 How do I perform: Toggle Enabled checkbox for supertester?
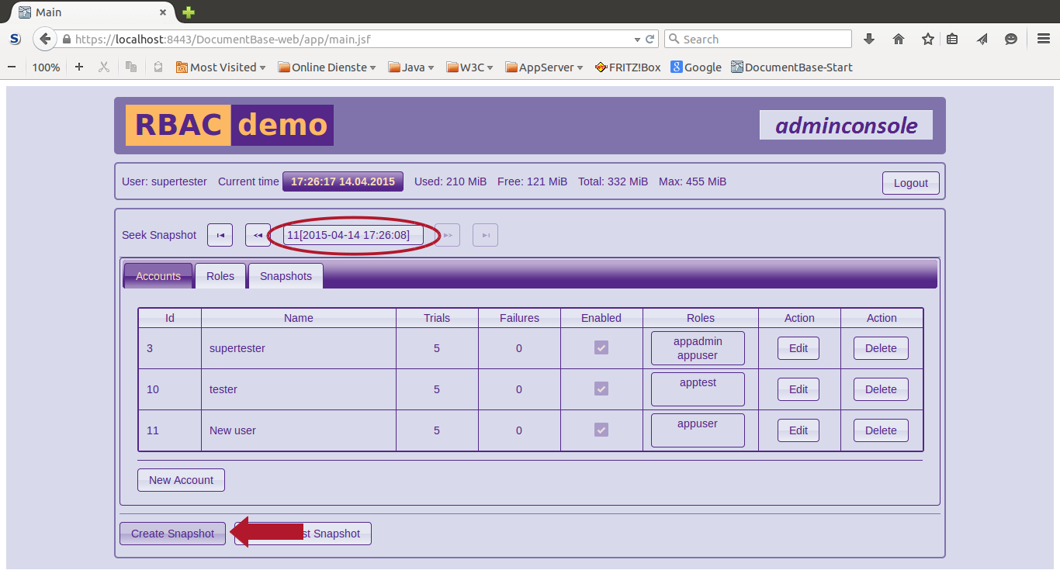601,347
